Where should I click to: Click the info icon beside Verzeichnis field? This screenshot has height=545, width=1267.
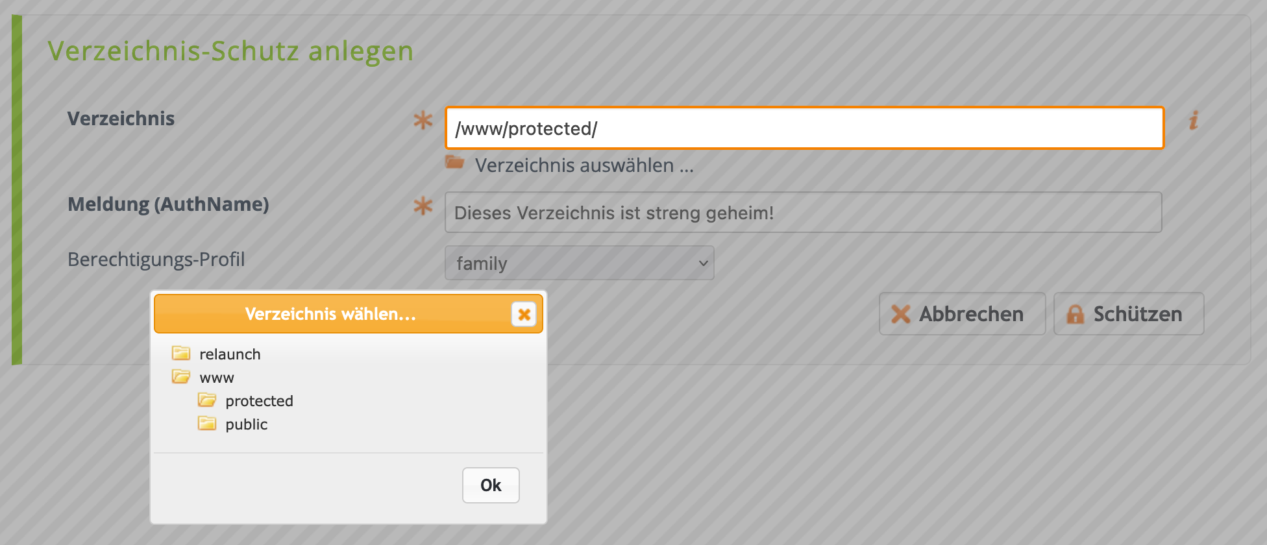pos(1193,121)
